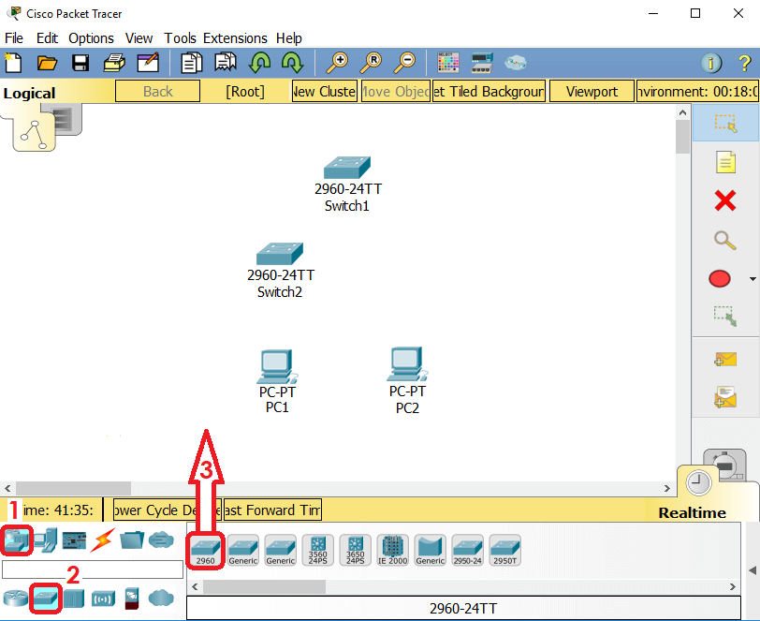Choose the Routers subcategory
760x621 pixels.
pyautogui.click(x=16, y=599)
